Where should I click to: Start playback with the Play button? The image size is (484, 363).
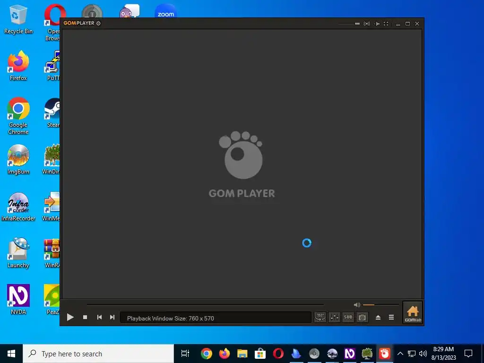pyautogui.click(x=70, y=317)
